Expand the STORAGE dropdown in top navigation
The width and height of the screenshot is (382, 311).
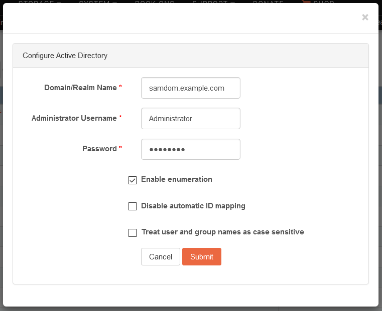click(40, 2)
